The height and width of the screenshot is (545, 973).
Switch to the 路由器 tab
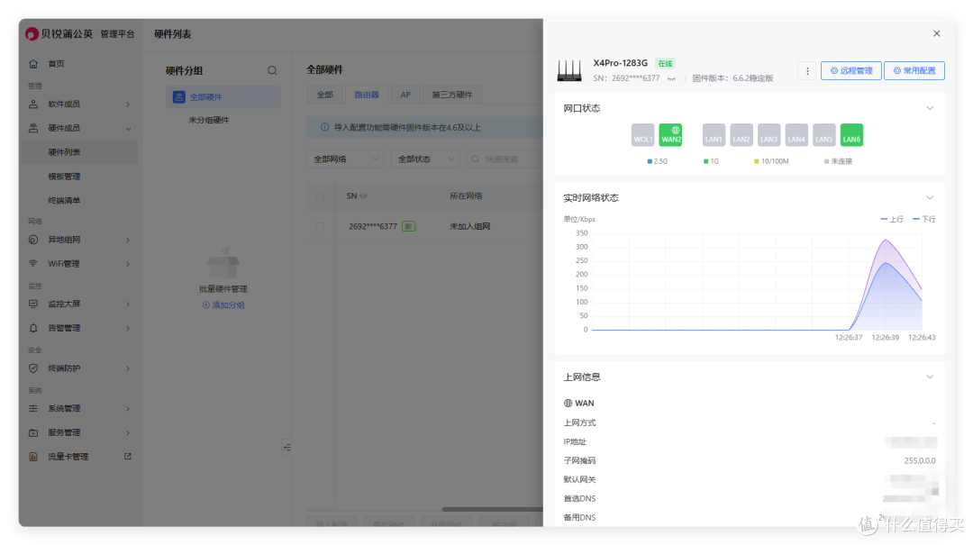[x=367, y=95]
